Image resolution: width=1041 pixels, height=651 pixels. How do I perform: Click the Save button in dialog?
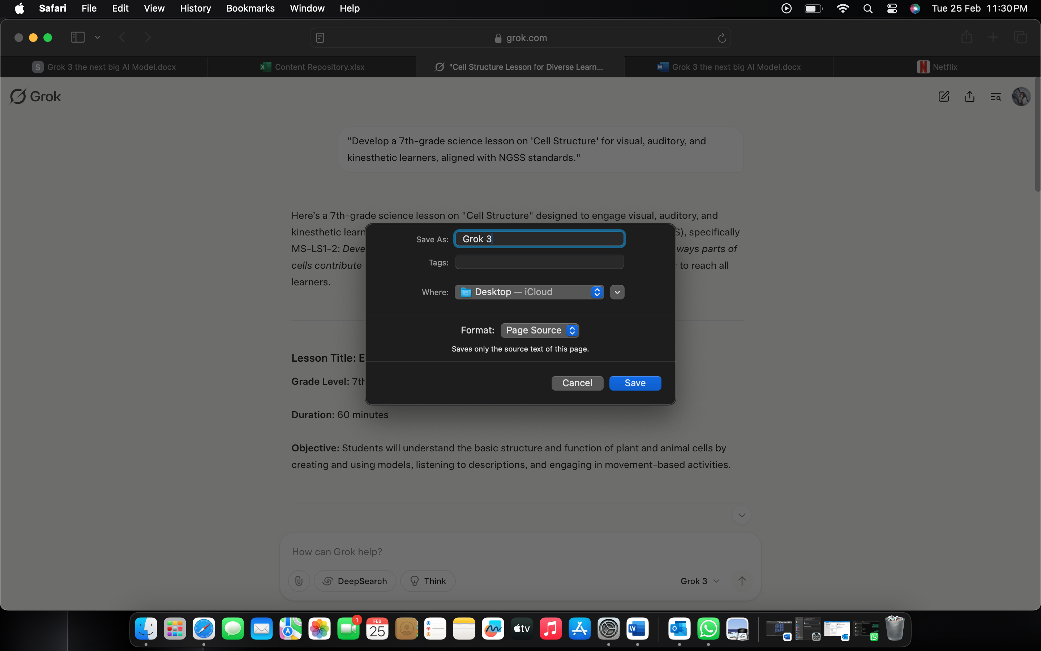635,383
